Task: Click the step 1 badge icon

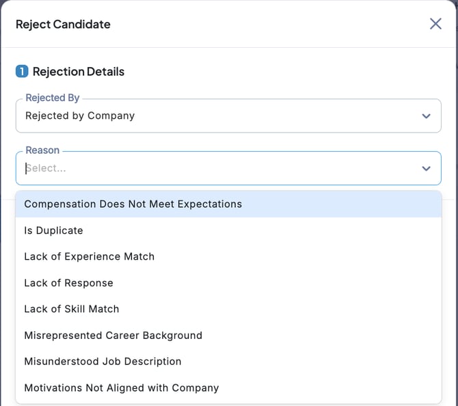Action: 22,71
